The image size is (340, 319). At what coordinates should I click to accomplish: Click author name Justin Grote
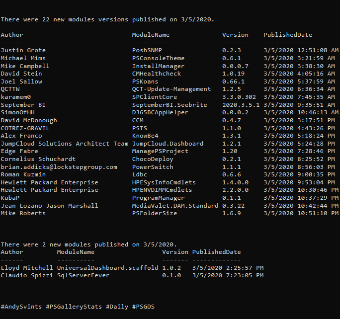pos(23,50)
